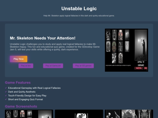Click the subtitle 'Help Mr. Skeleton apply logical fallacies'
The width and height of the screenshot is (158, 118).
click(79, 16)
